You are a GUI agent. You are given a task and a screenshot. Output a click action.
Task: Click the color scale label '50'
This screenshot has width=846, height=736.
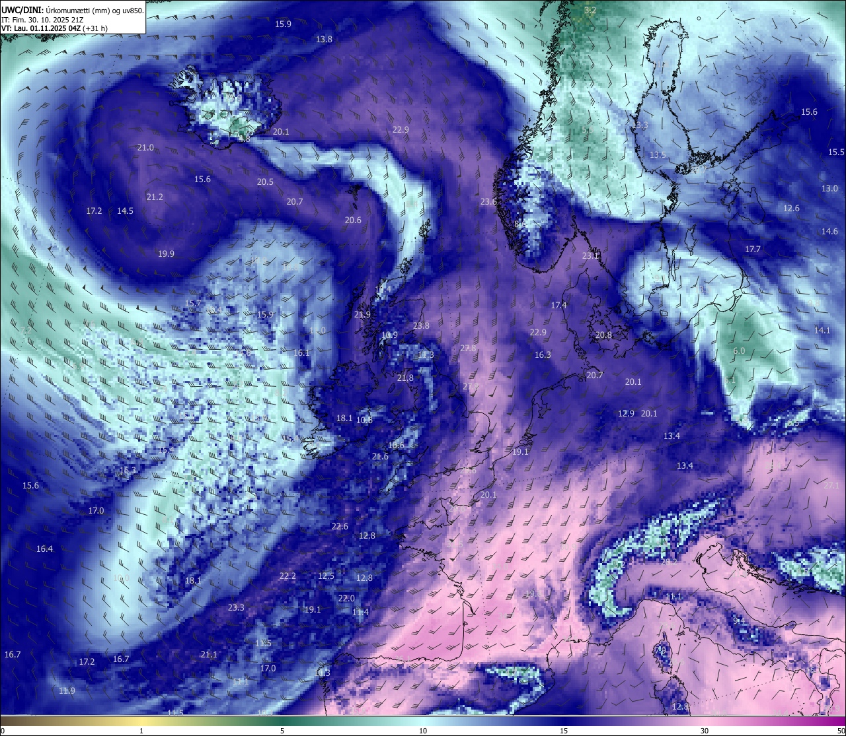coord(841,731)
